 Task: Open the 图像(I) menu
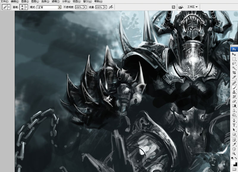pyautogui.click(x=25, y=1)
